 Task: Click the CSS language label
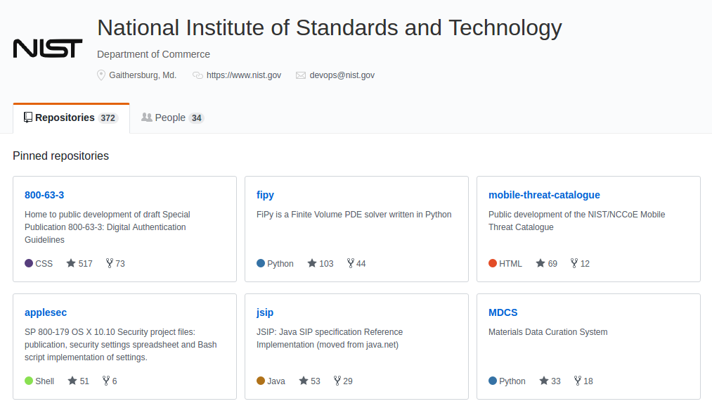[x=44, y=264]
